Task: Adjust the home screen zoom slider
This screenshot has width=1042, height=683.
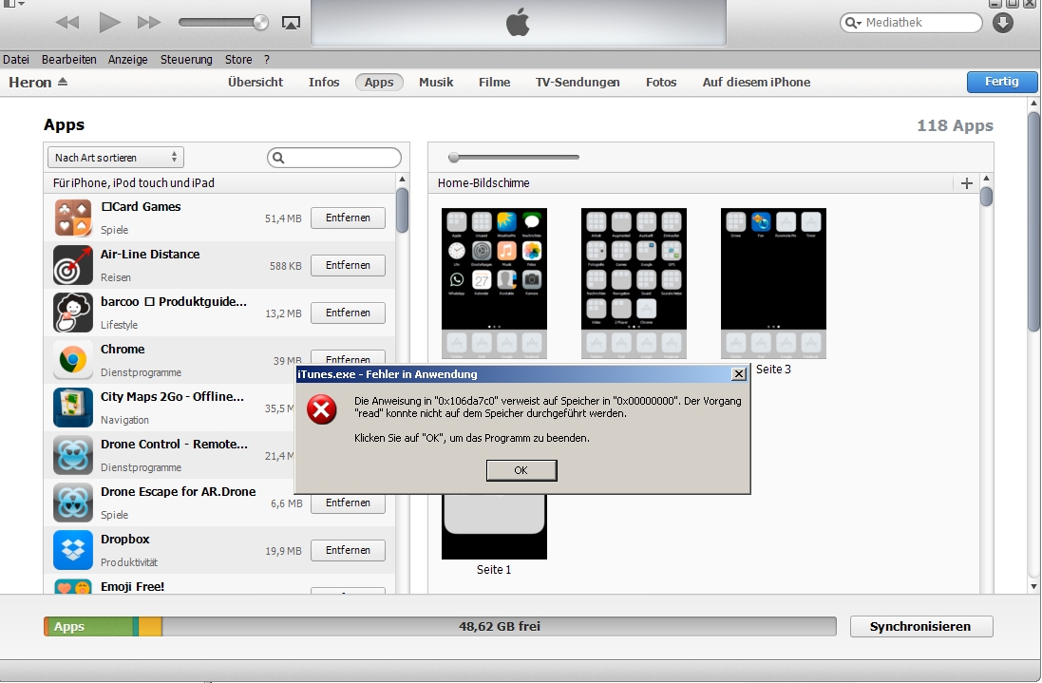Action: 455,158
